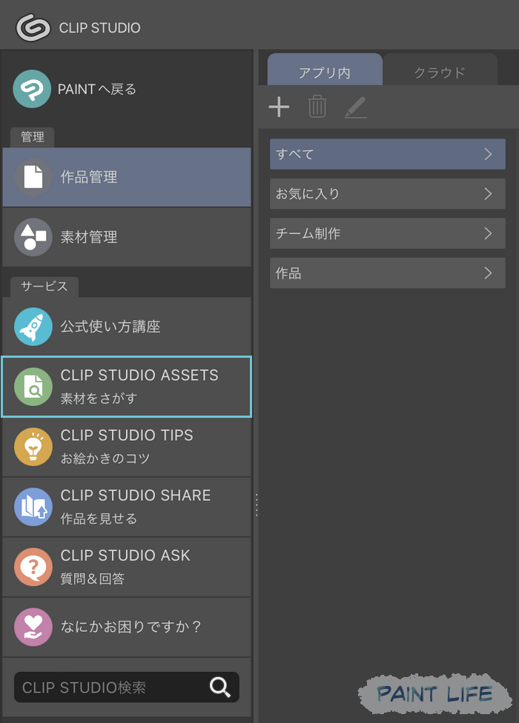The image size is (519, 723).
Task: Click the なにかお困りですか heart icon
Action: (x=32, y=627)
